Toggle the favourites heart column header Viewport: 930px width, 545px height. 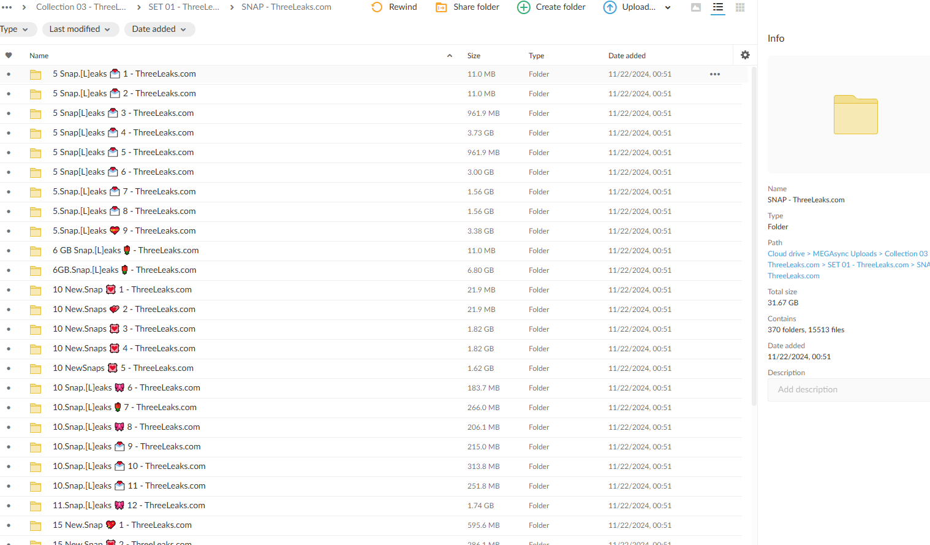click(x=9, y=56)
